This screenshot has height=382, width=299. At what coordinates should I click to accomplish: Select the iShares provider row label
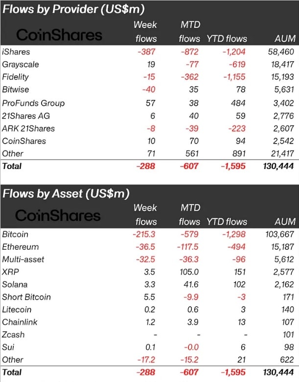point(16,51)
